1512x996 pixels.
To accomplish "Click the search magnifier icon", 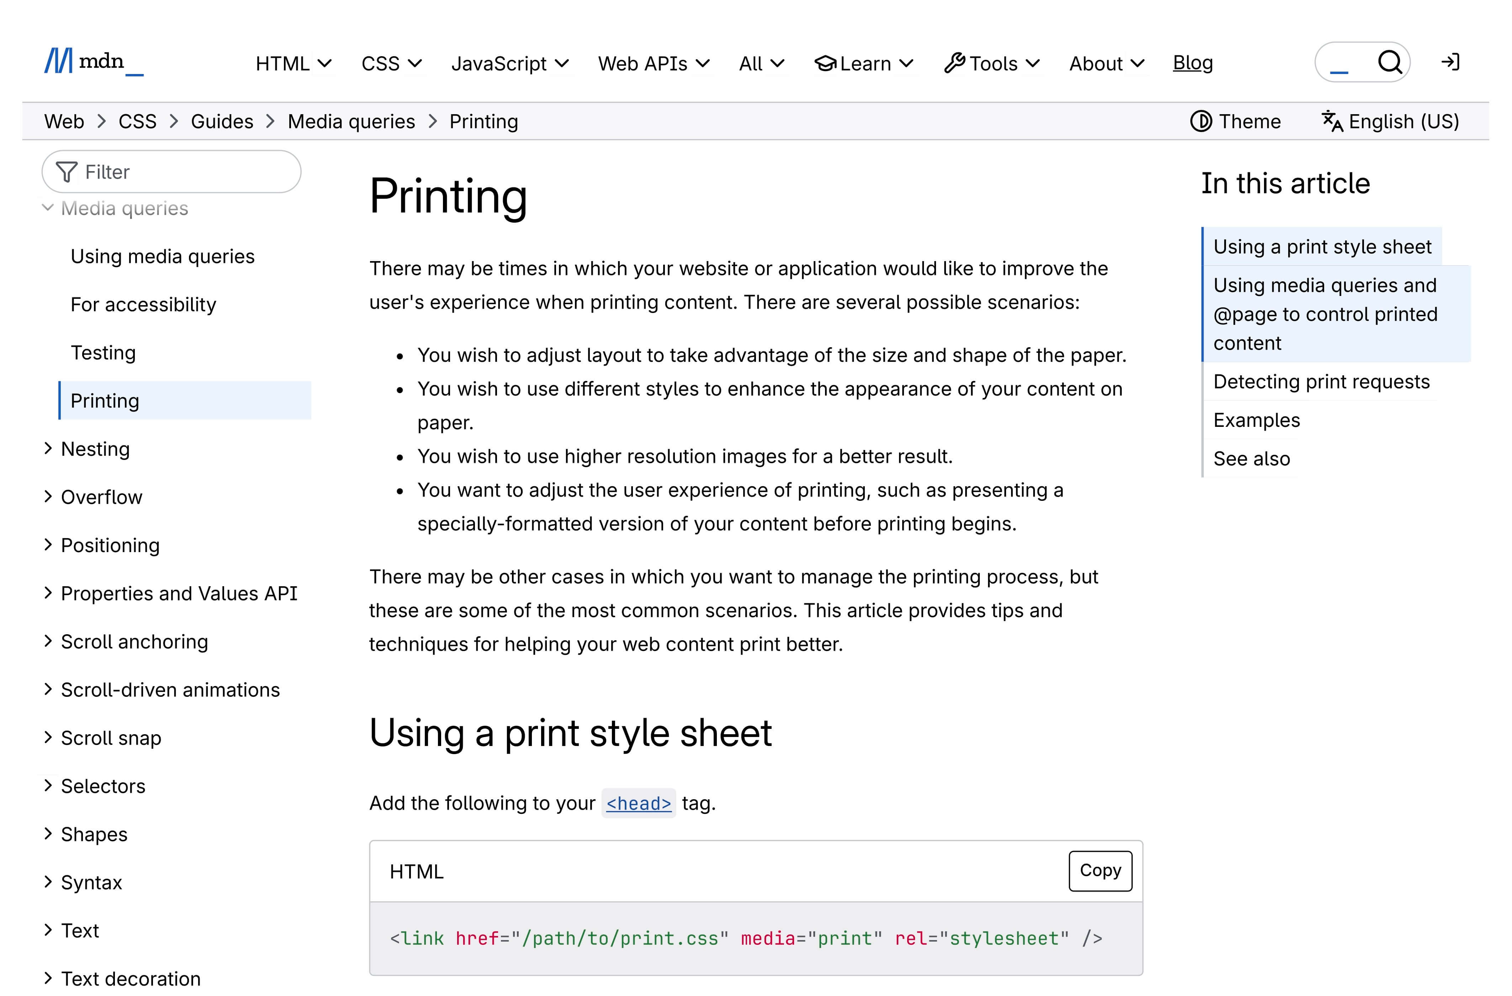I will click(1390, 62).
